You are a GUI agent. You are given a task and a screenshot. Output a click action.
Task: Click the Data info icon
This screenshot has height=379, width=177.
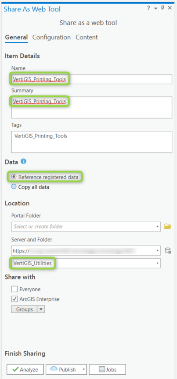(x=24, y=161)
